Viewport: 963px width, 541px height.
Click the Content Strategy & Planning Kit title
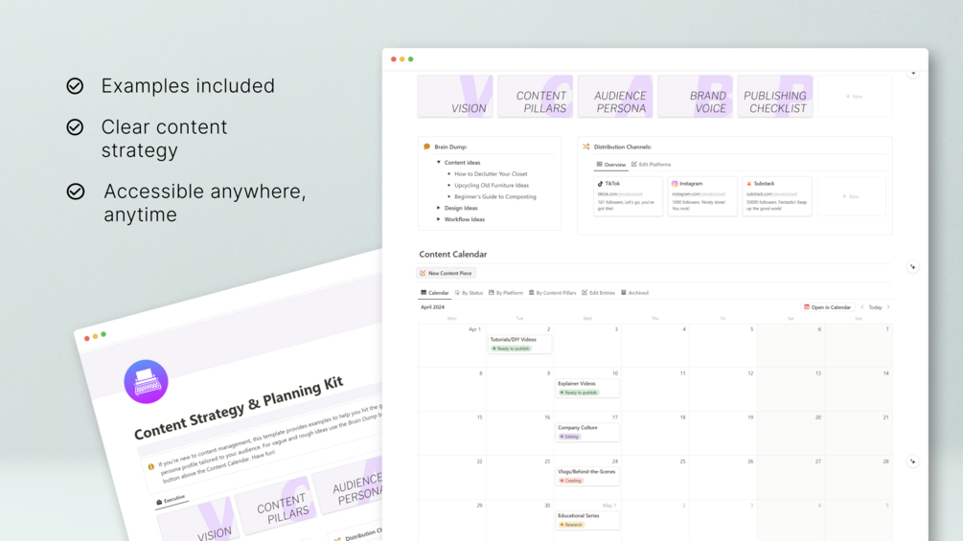click(239, 408)
